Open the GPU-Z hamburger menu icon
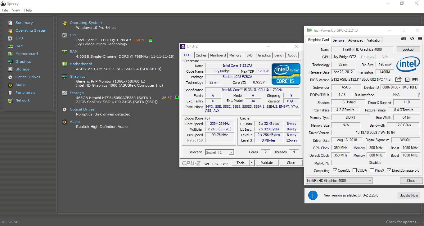Viewport: 424px width, 226px height. [420, 39]
